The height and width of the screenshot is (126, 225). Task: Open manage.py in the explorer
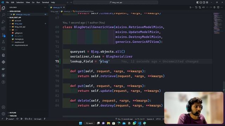click(19, 39)
